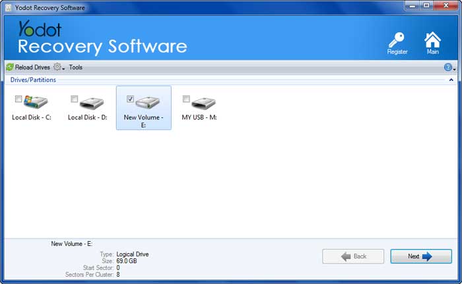The width and height of the screenshot is (462, 284).
Task: Maximize the Yodot window
Action: pyautogui.click(x=426, y=5)
